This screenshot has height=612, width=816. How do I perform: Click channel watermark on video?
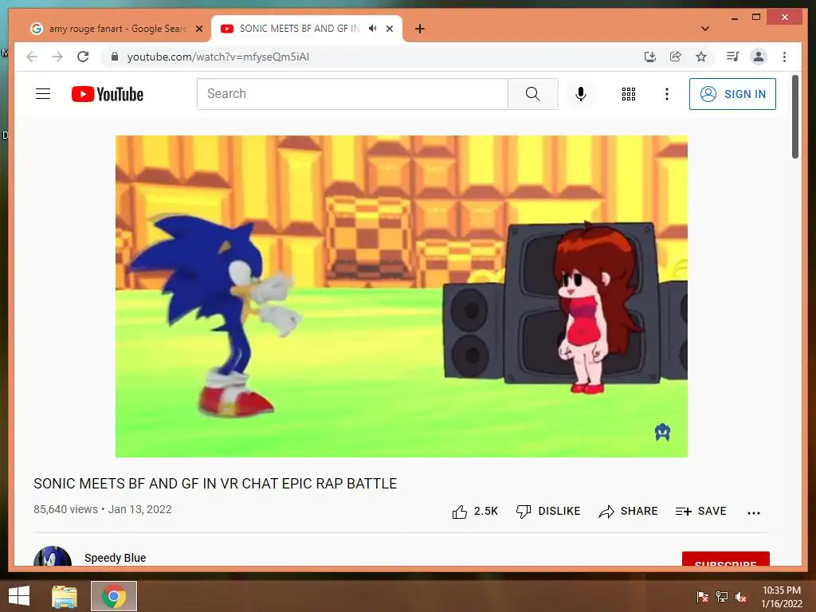(x=662, y=432)
